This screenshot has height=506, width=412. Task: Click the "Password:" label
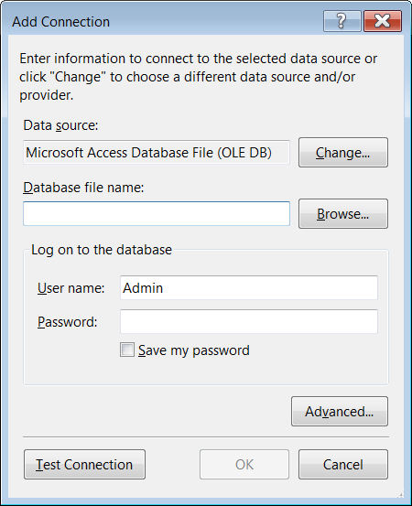(68, 322)
